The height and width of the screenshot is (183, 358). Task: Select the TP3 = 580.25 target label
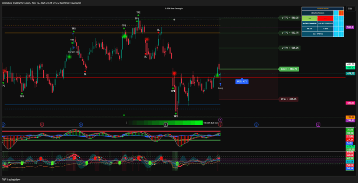289,18
